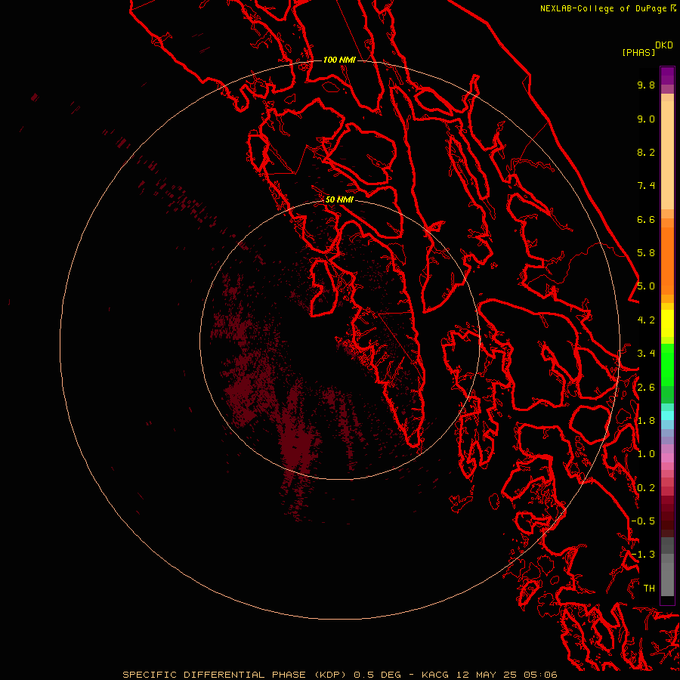Click the 4.2 value on the color scale
The image size is (680, 680).
click(646, 320)
